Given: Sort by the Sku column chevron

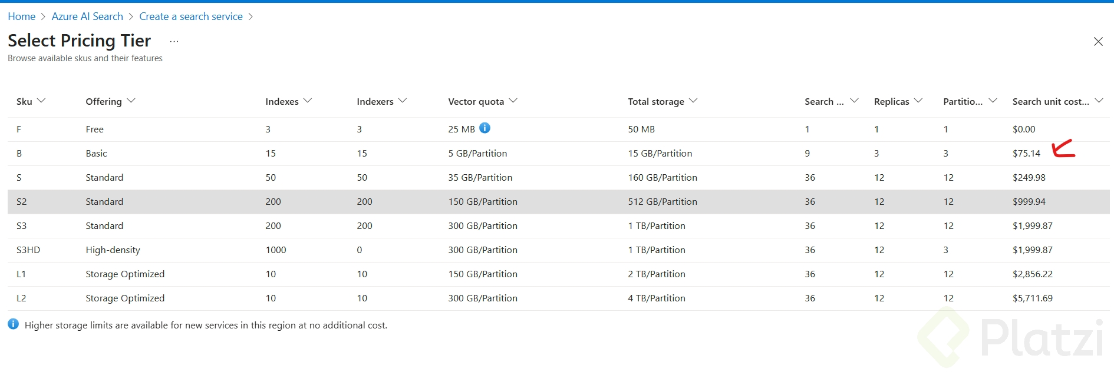Looking at the screenshot, I should pyautogui.click(x=41, y=101).
